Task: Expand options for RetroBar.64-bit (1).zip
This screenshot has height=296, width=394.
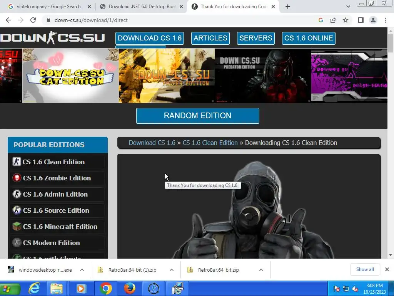Action: pyautogui.click(x=172, y=270)
